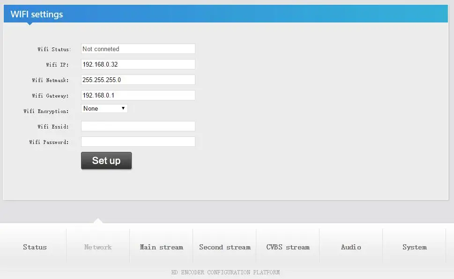The image size is (454, 279).
Task: Open the Network tab
Action: point(98,247)
